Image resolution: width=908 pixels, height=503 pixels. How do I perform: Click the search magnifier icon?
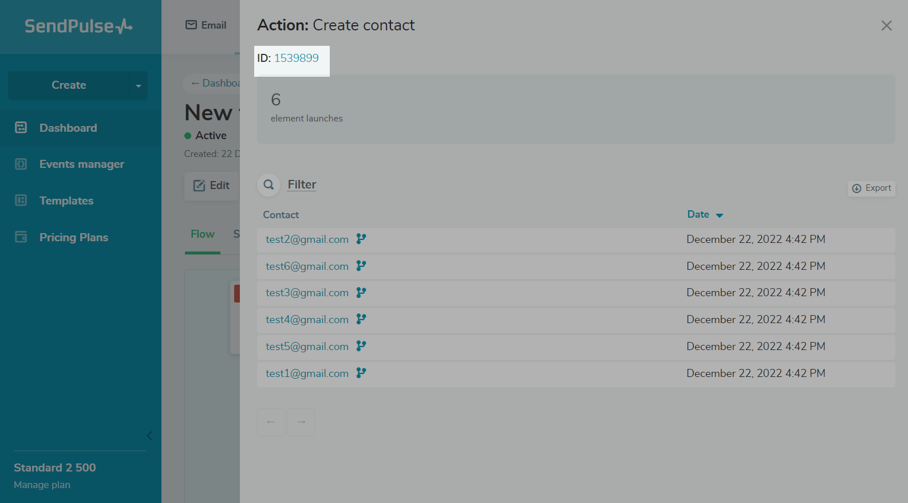(x=269, y=185)
